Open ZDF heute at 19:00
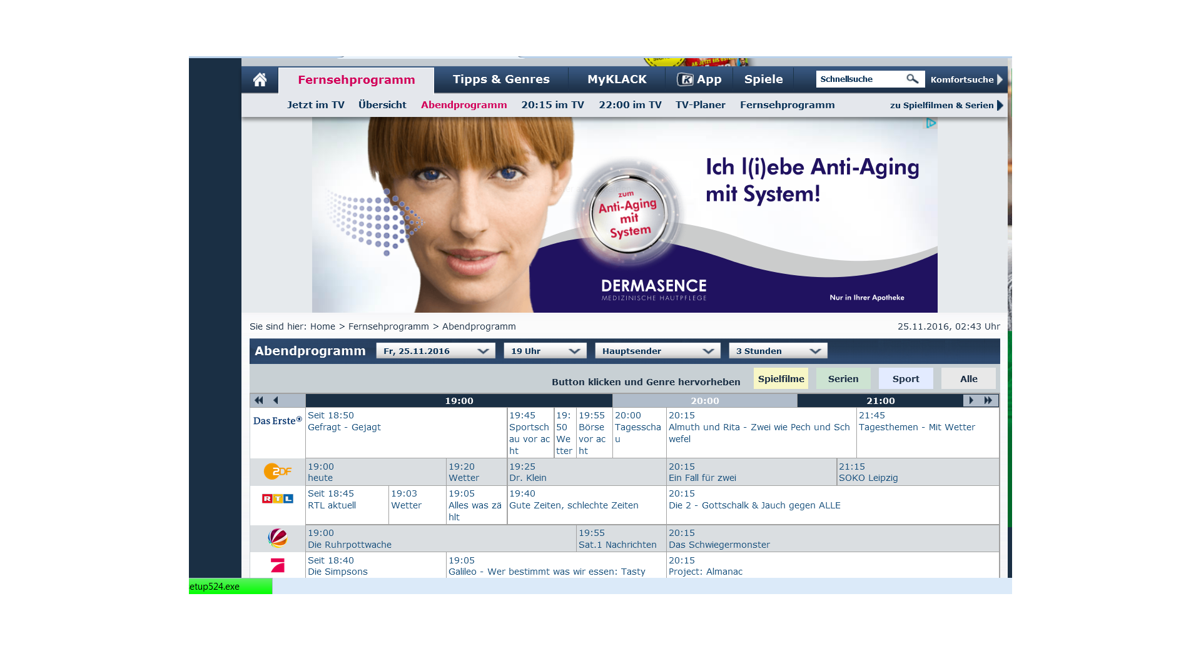Image resolution: width=1201 pixels, height=651 pixels. [x=376, y=472]
